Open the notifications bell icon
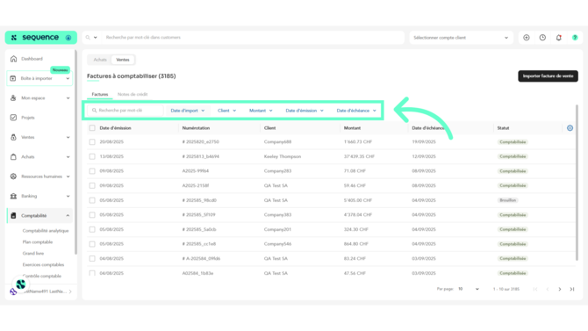The width and height of the screenshot is (588, 331). tap(559, 38)
